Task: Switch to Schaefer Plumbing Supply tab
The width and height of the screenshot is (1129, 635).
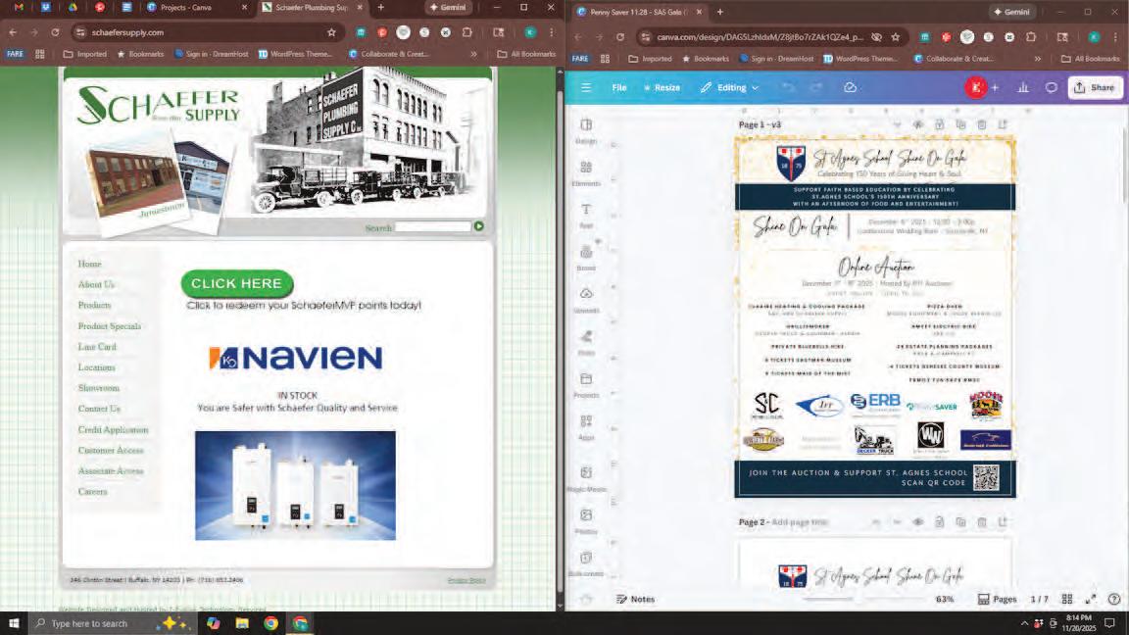Action: [311, 7]
